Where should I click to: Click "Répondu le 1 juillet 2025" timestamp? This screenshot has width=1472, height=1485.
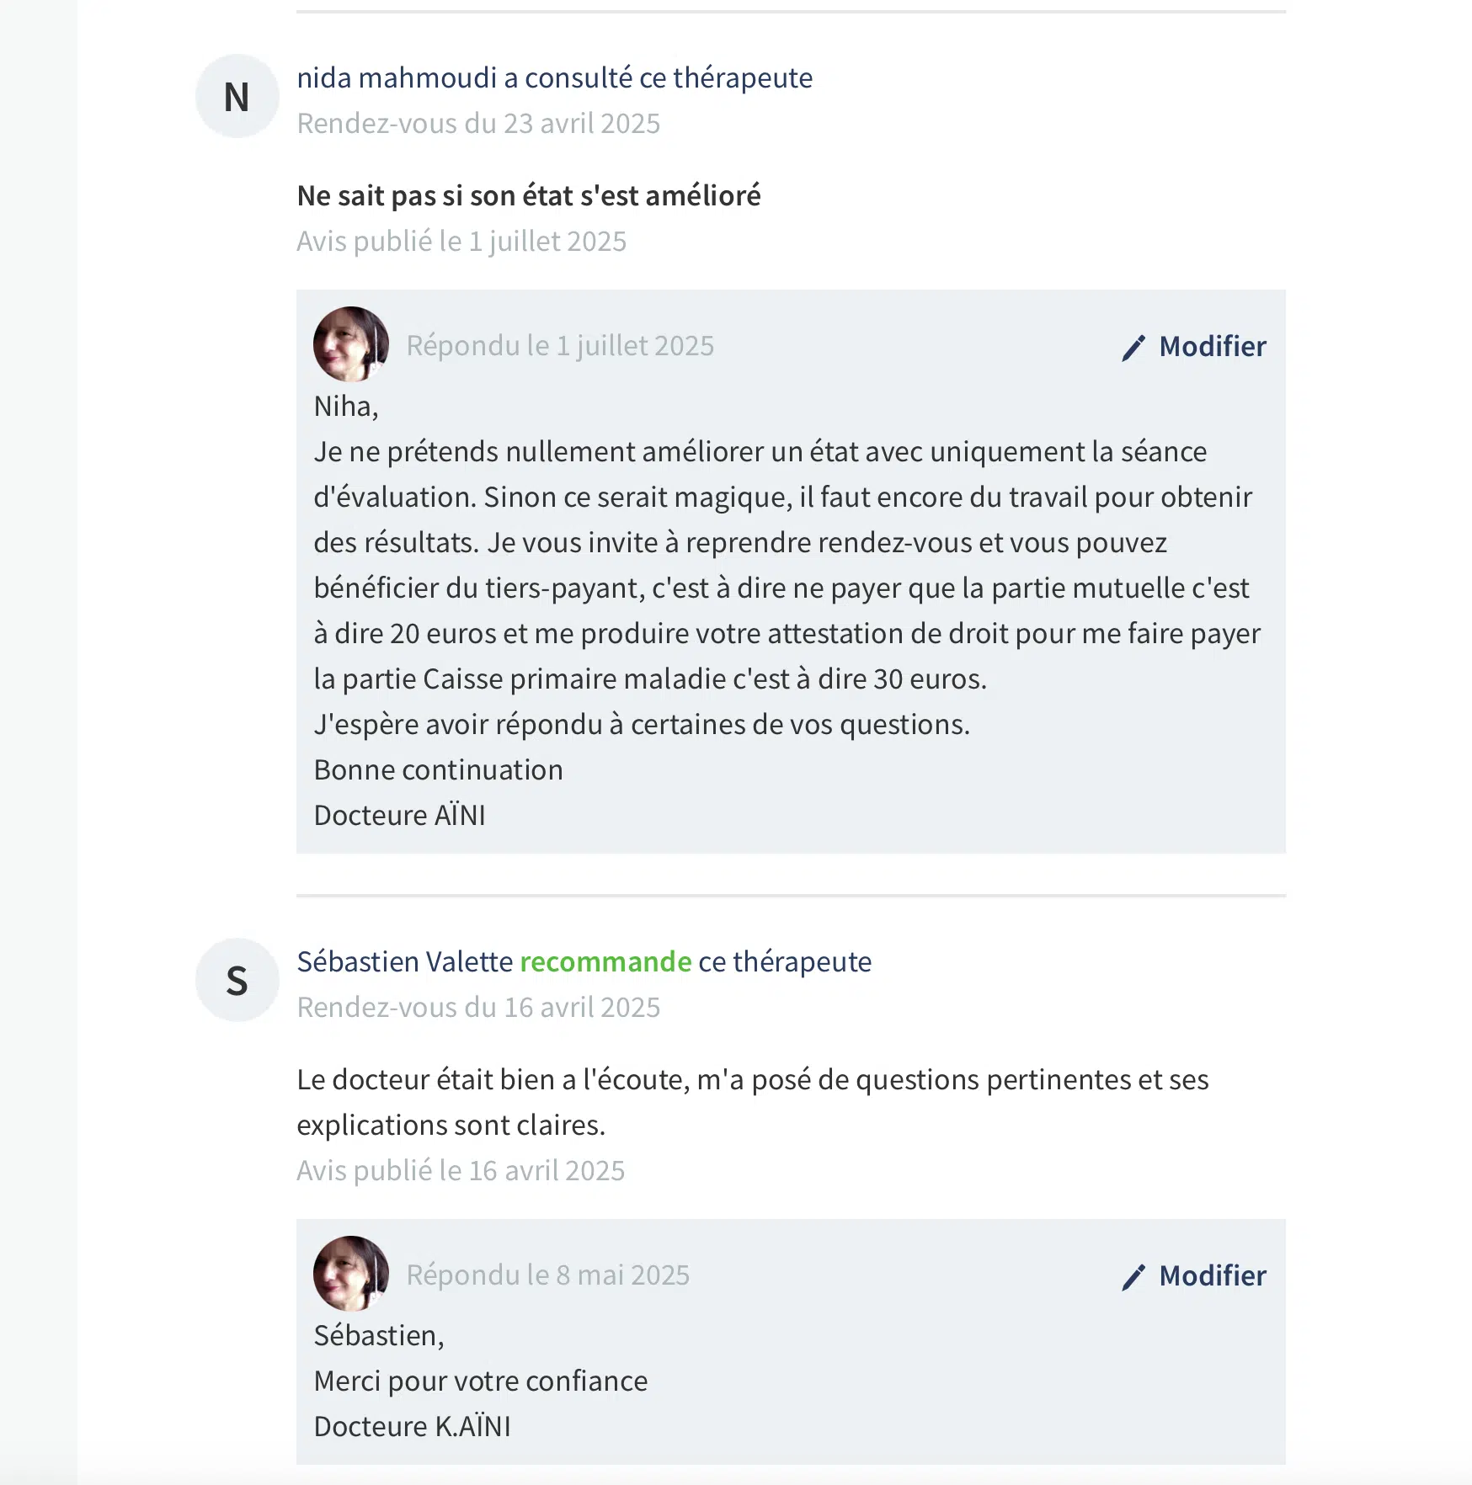pyautogui.click(x=560, y=346)
